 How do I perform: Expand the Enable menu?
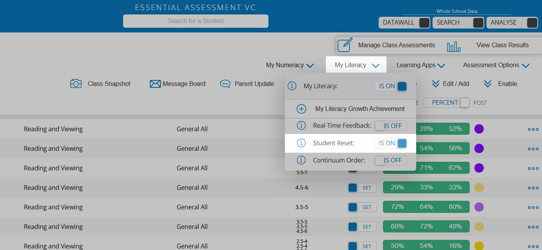coord(501,84)
